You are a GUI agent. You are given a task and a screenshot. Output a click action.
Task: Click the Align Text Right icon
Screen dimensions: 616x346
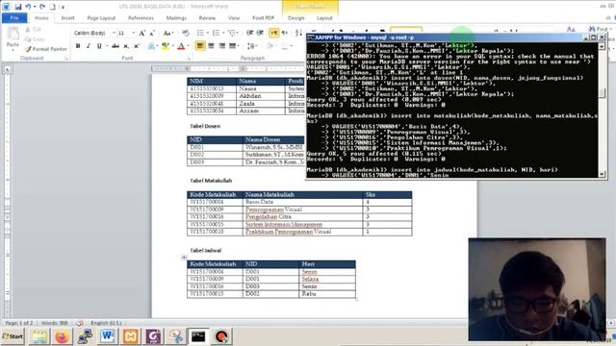tap(222, 46)
